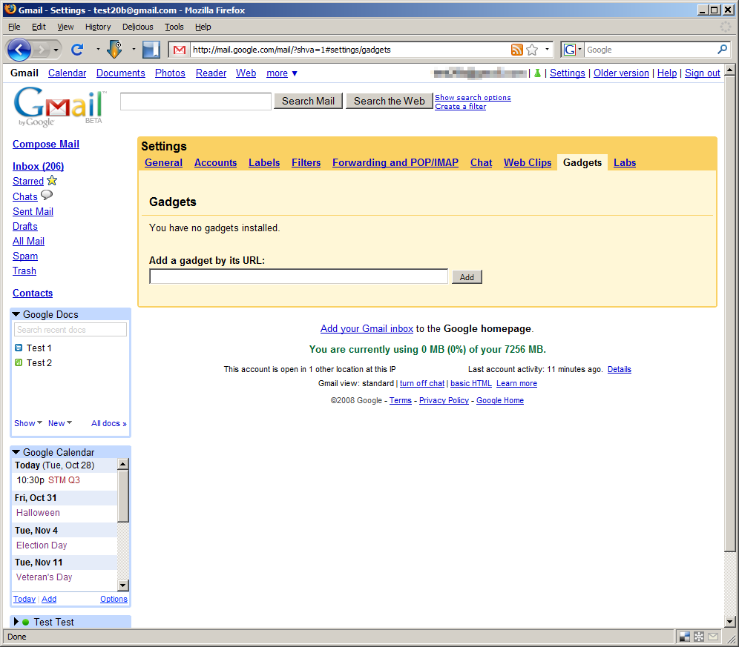Open Compose Mail
This screenshot has height=647, width=739.
click(x=46, y=144)
